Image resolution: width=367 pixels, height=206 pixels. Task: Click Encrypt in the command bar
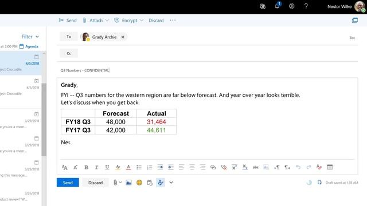click(x=126, y=21)
